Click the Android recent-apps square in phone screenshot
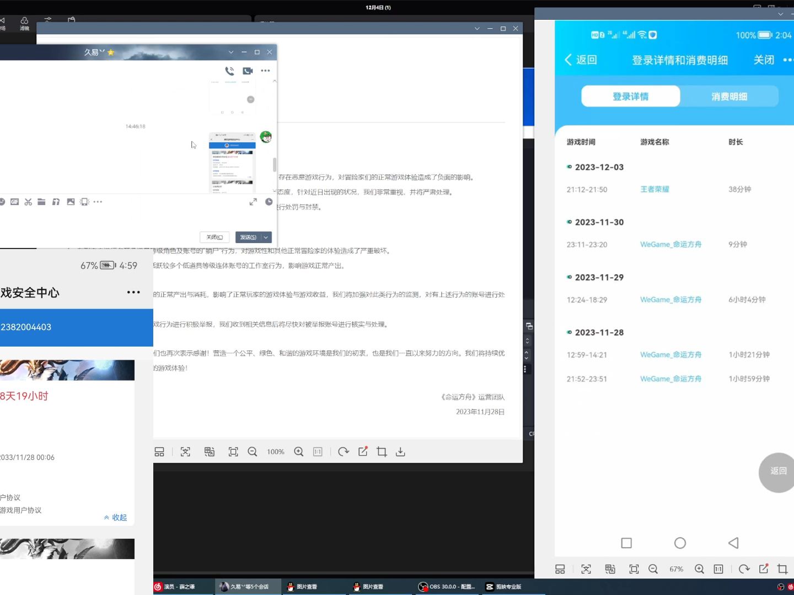Viewport: 794px width, 595px height. click(x=626, y=543)
